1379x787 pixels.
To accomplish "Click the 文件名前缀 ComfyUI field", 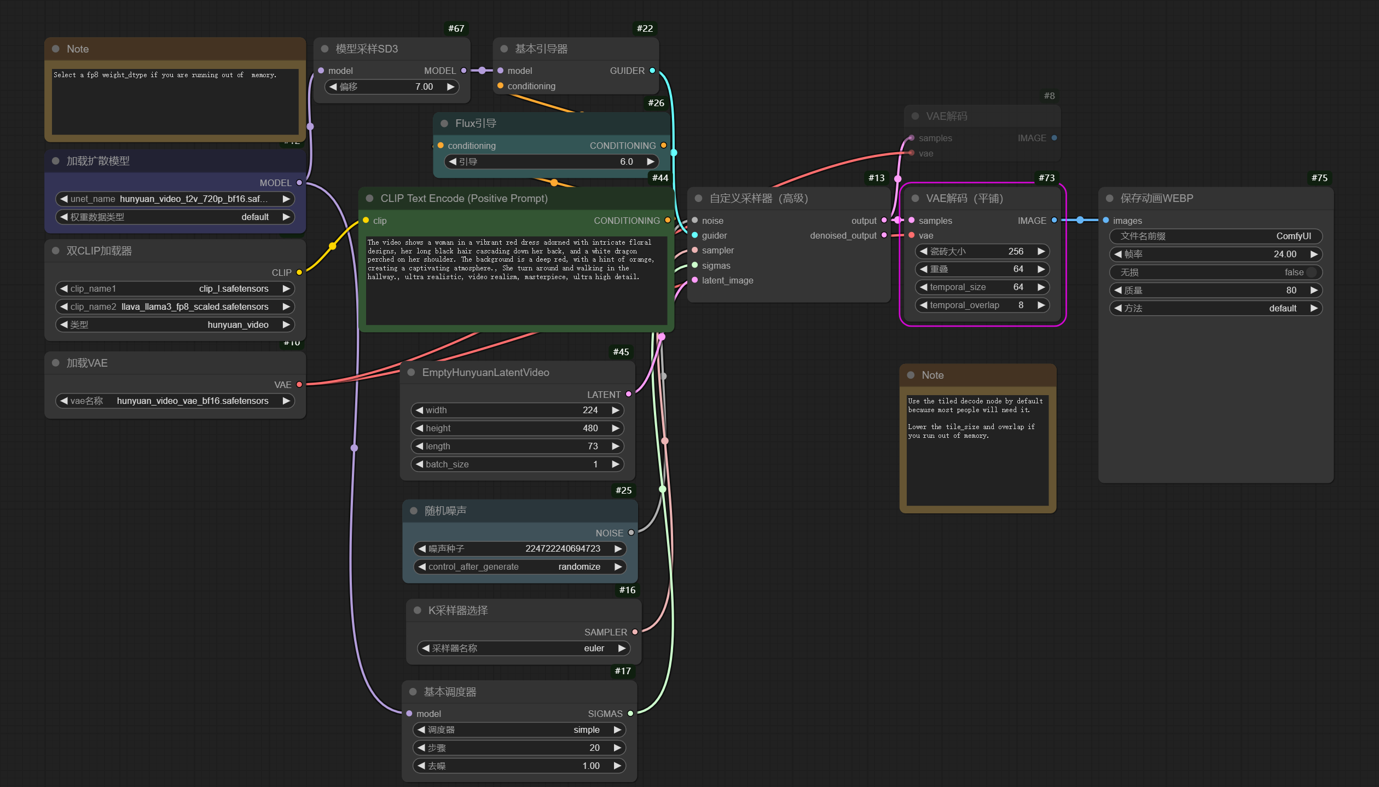I will pyautogui.click(x=1215, y=236).
